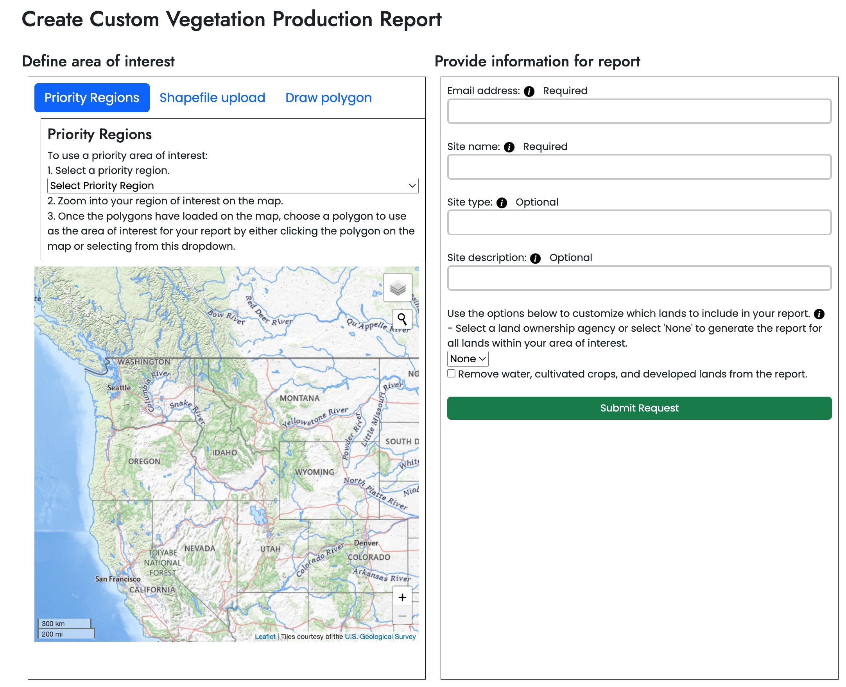Click the map search magnifier icon
Screen dimensions: 846x687
click(401, 319)
